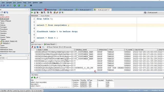Switch to the Query Builder tab
The image size is (164, 92).
point(45,16)
